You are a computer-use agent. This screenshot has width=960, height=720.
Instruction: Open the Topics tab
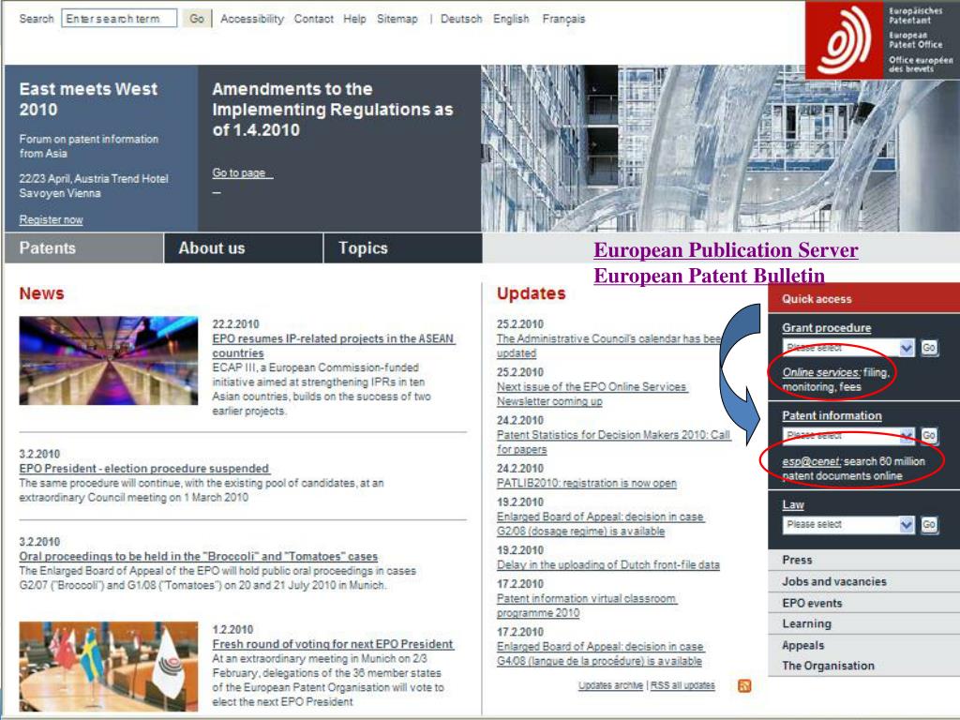pyautogui.click(x=403, y=247)
